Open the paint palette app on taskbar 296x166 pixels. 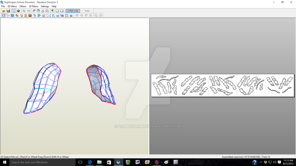click(166, 162)
